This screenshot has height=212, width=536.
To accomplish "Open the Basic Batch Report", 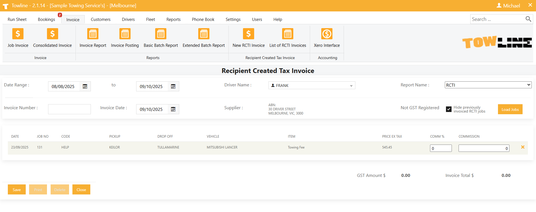I will click(x=161, y=38).
